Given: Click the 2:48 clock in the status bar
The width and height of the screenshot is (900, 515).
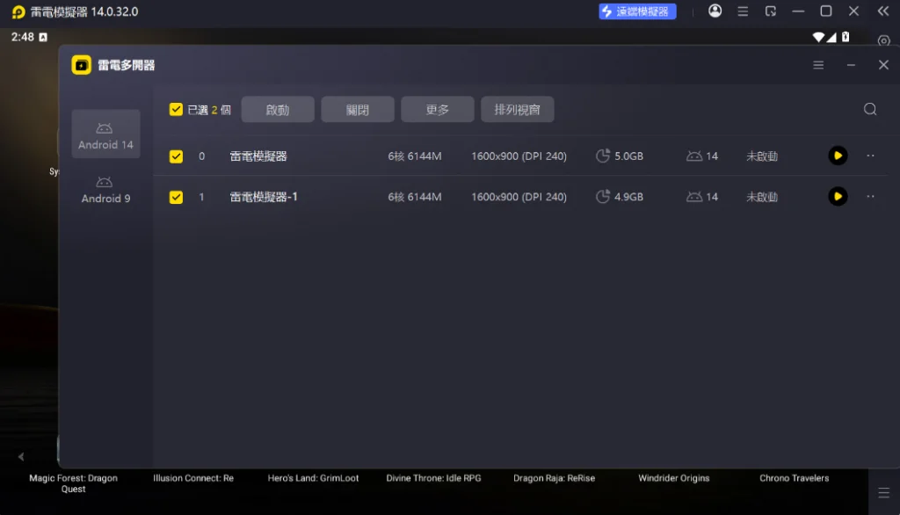Looking at the screenshot, I should [23, 37].
